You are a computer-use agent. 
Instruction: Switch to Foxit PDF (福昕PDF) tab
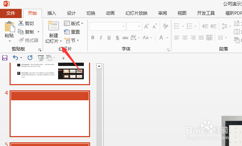[234, 13]
